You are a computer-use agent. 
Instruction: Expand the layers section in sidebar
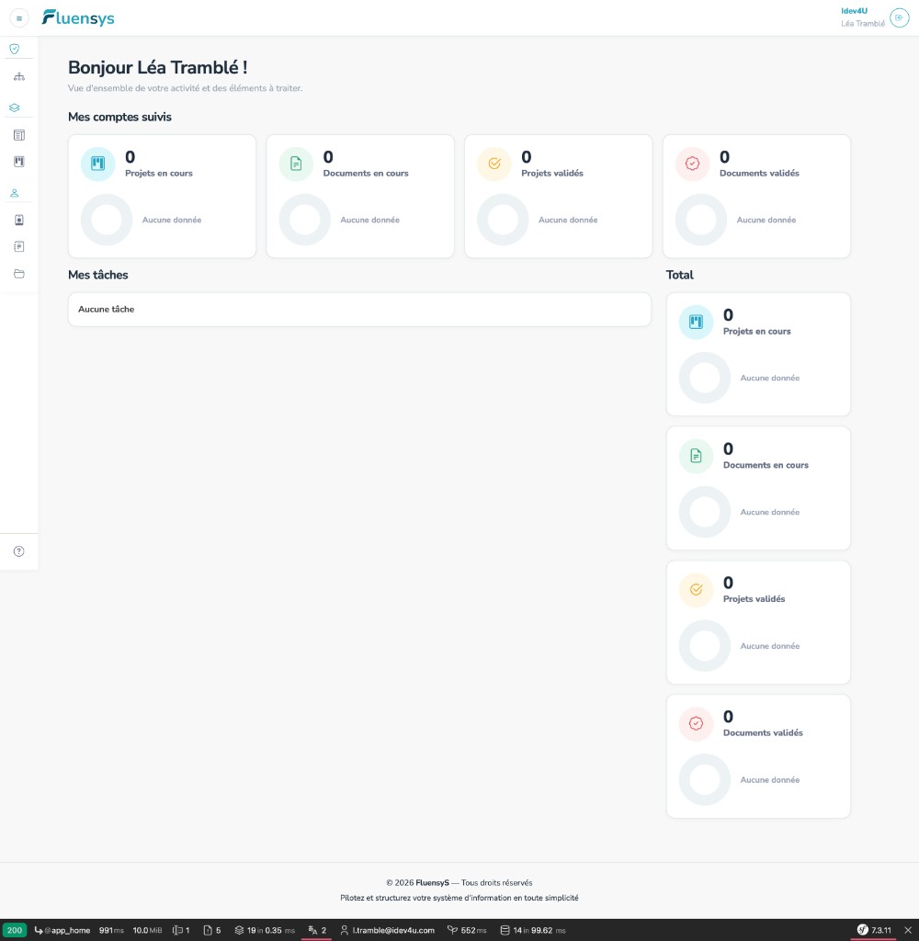click(15, 108)
